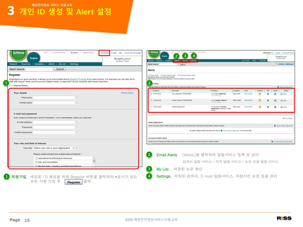Click 'Set new document citation alert' link
The image size is (303, 227).
click(282, 142)
